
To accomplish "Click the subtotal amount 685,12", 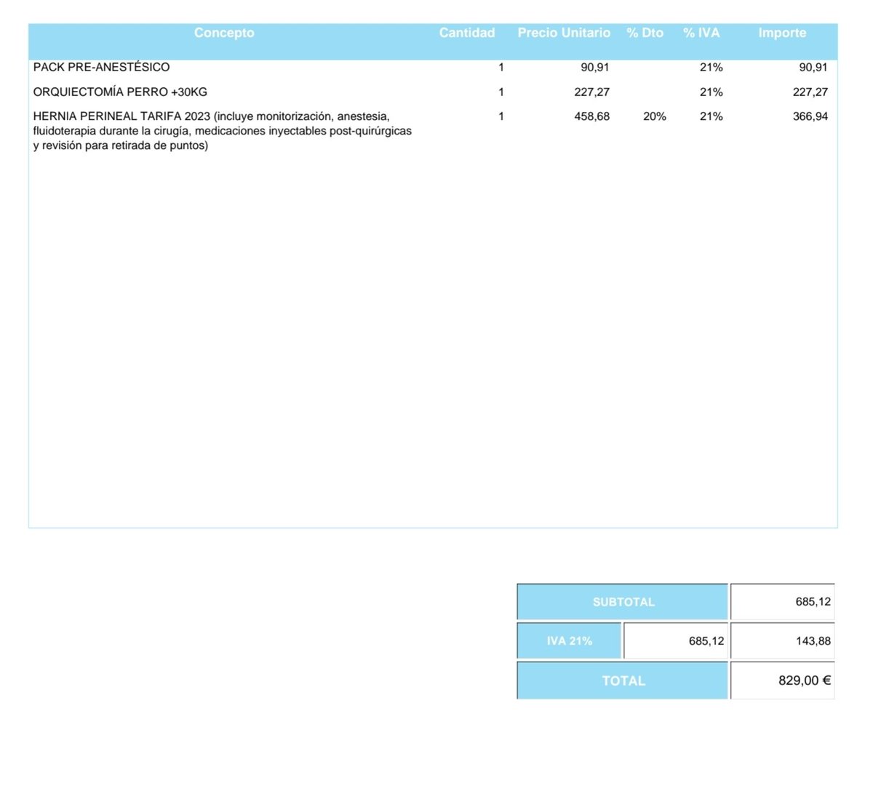I will click(x=782, y=602).
